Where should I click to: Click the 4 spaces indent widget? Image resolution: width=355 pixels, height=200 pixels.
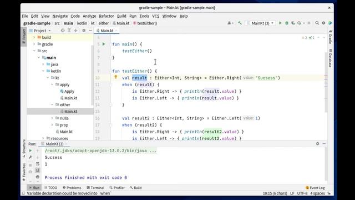[317, 193]
